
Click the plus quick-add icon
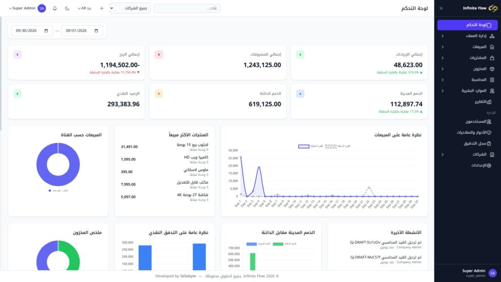coord(102,8)
